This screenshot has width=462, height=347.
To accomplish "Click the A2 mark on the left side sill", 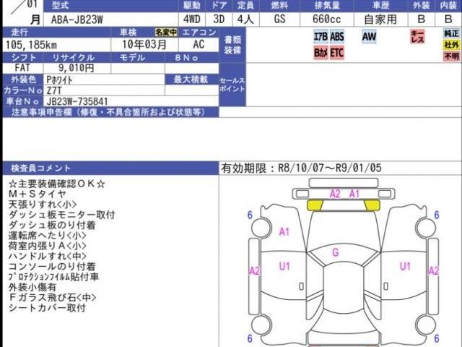I will (x=255, y=270).
